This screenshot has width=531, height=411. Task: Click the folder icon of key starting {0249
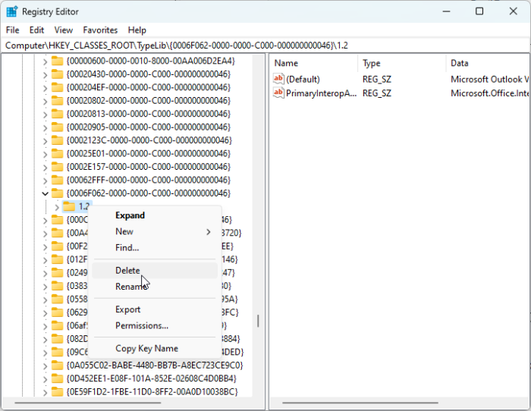pos(57,272)
